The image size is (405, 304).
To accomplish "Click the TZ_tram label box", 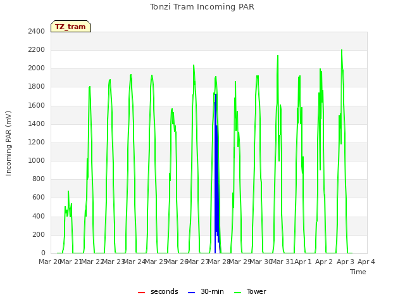I will 71,27.
